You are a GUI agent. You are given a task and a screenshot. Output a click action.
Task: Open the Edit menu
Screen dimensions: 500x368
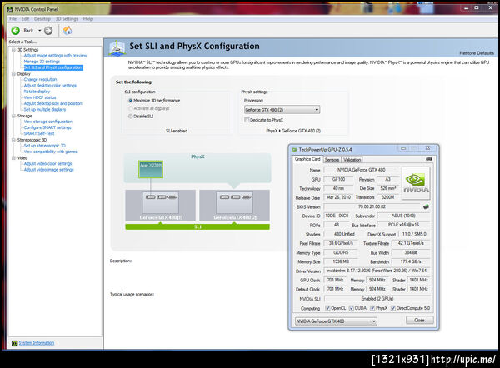pyautogui.click(x=25, y=19)
